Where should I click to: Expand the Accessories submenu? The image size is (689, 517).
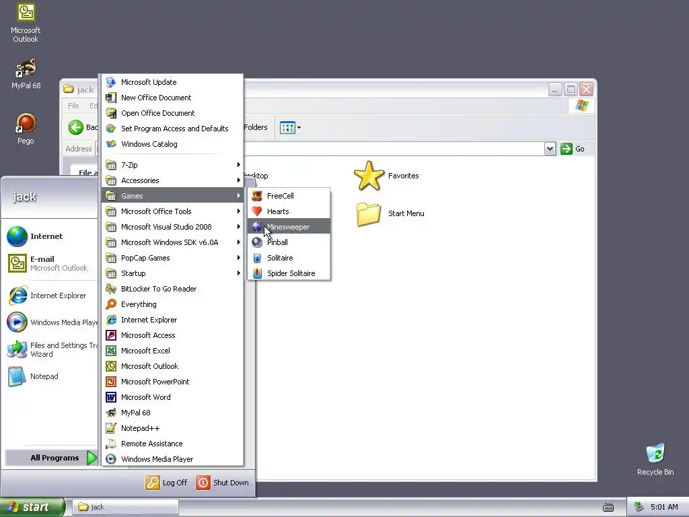pos(173,180)
